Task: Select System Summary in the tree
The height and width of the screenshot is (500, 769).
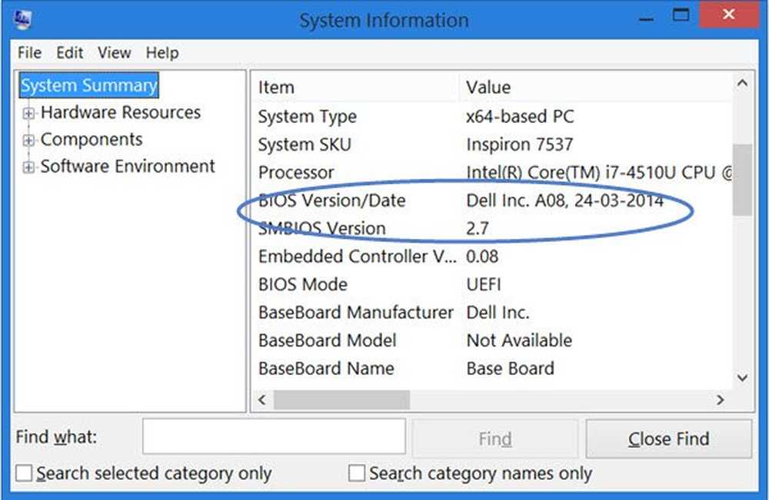Action: pos(89,85)
